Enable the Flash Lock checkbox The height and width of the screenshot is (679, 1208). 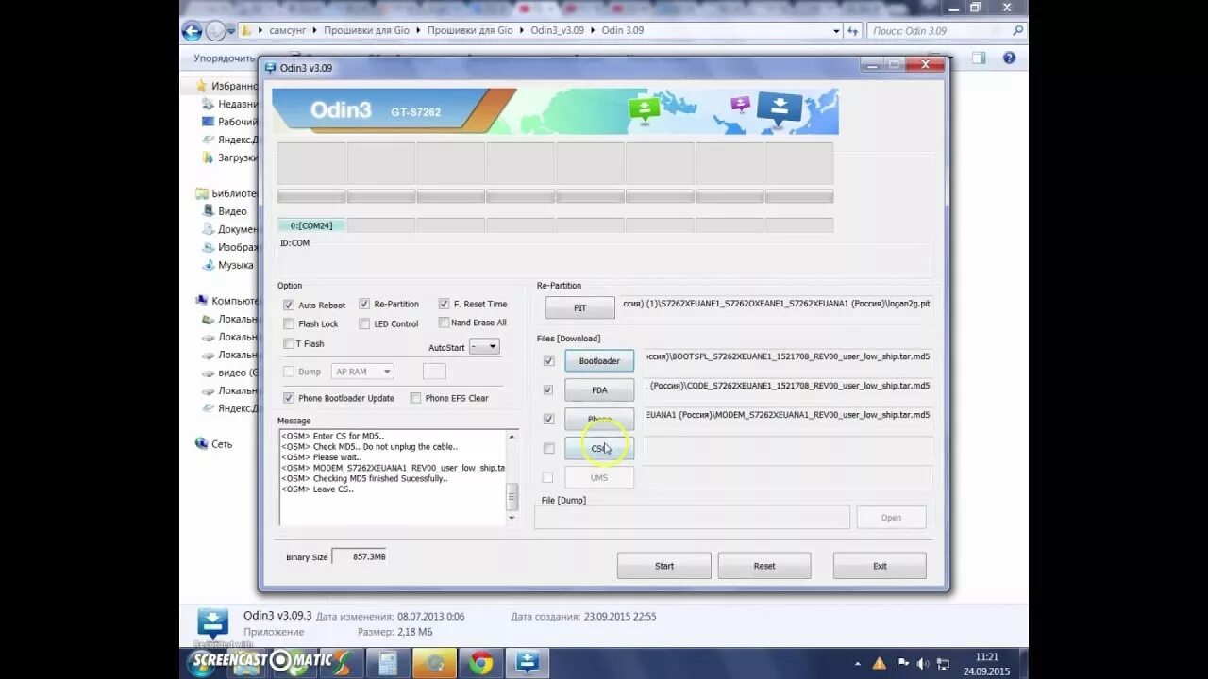[289, 323]
